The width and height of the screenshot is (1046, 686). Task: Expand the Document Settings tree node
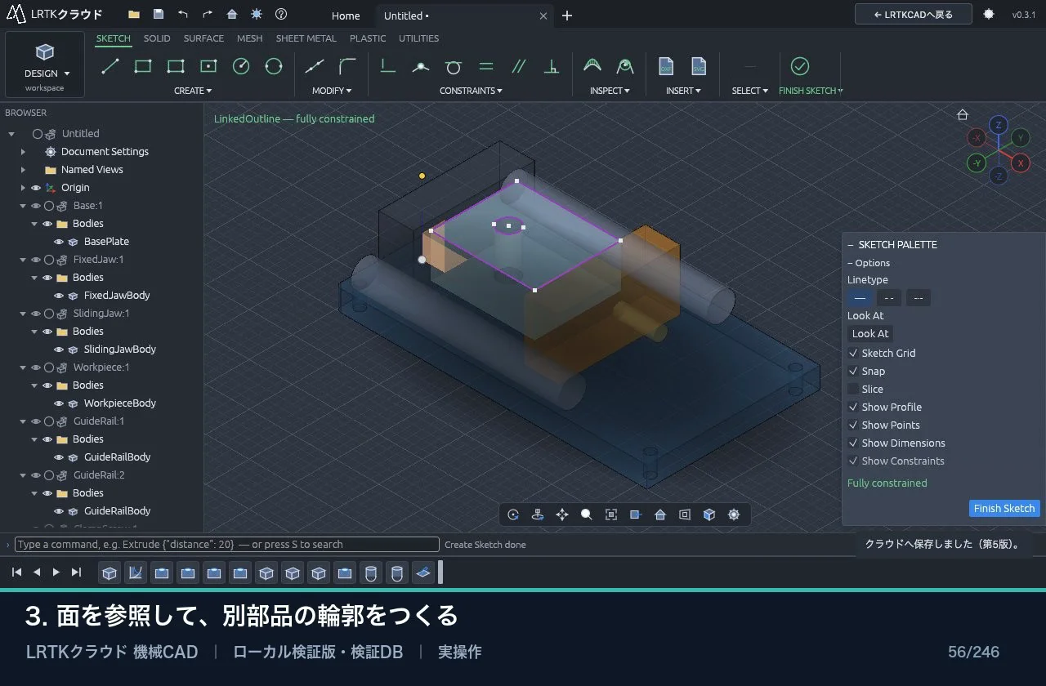(x=23, y=152)
